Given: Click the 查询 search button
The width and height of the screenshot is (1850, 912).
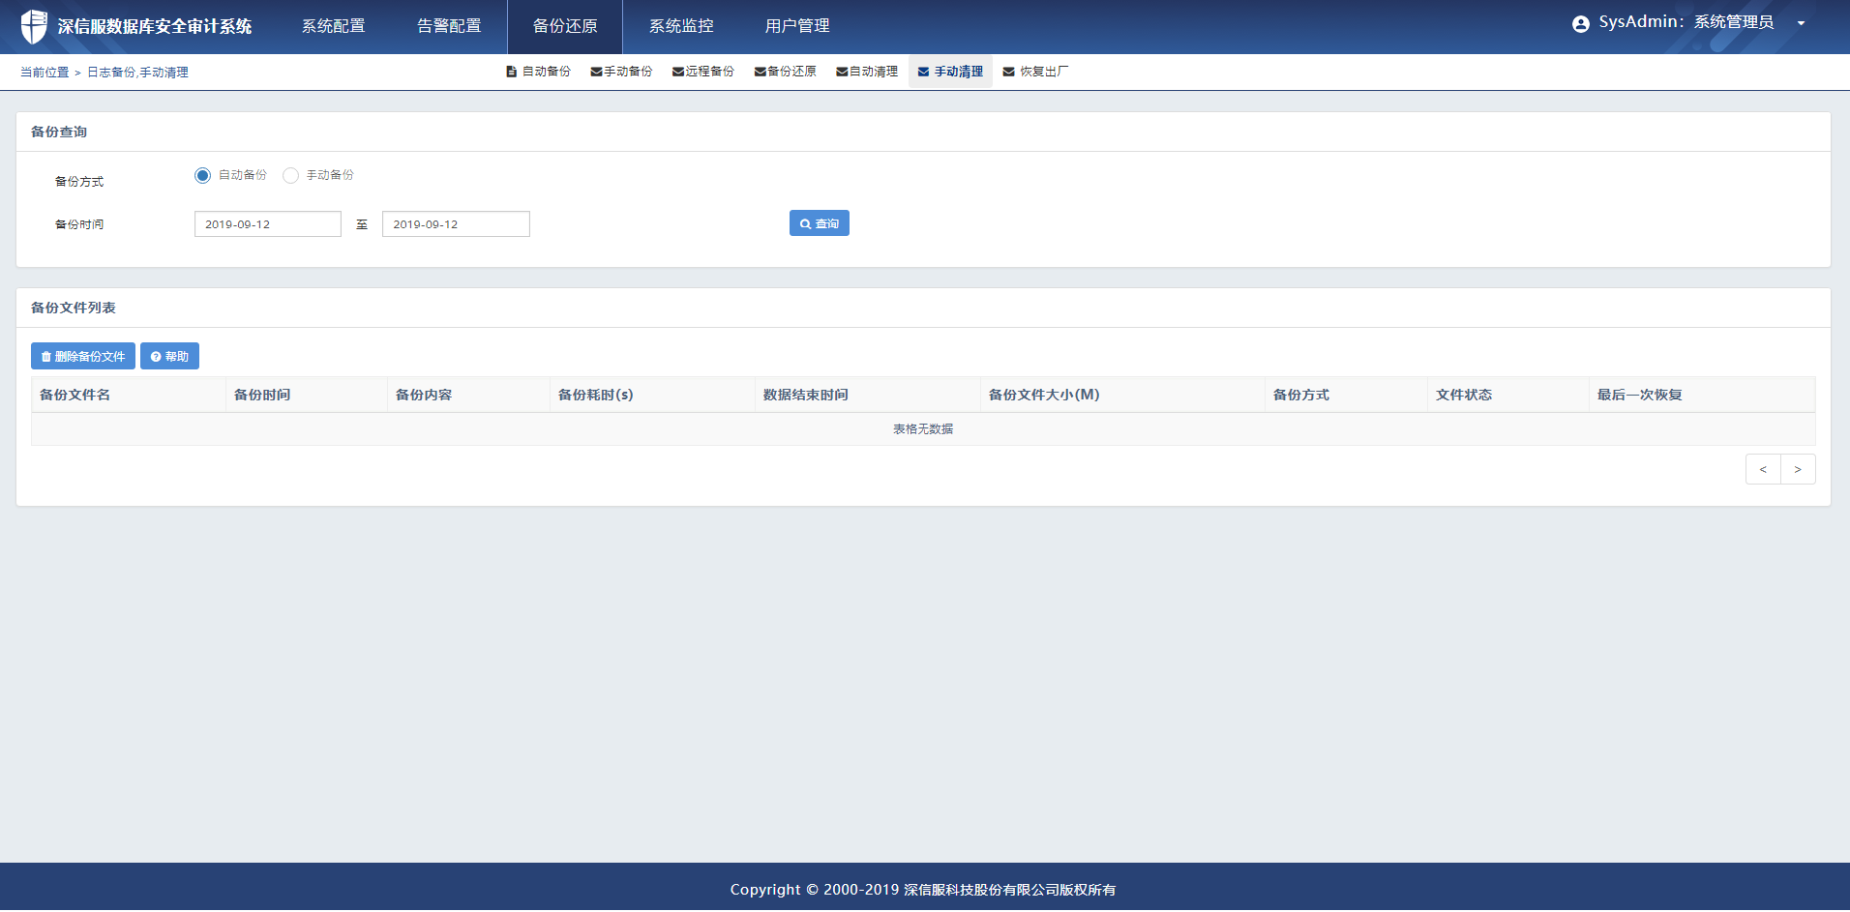Looking at the screenshot, I should click(819, 223).
